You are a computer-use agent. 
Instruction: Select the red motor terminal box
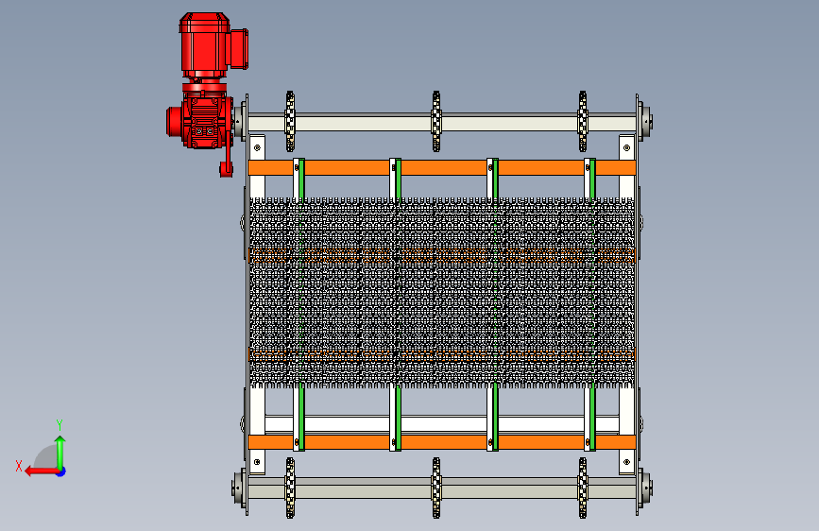pyautogui.click(x=239, y=49)
